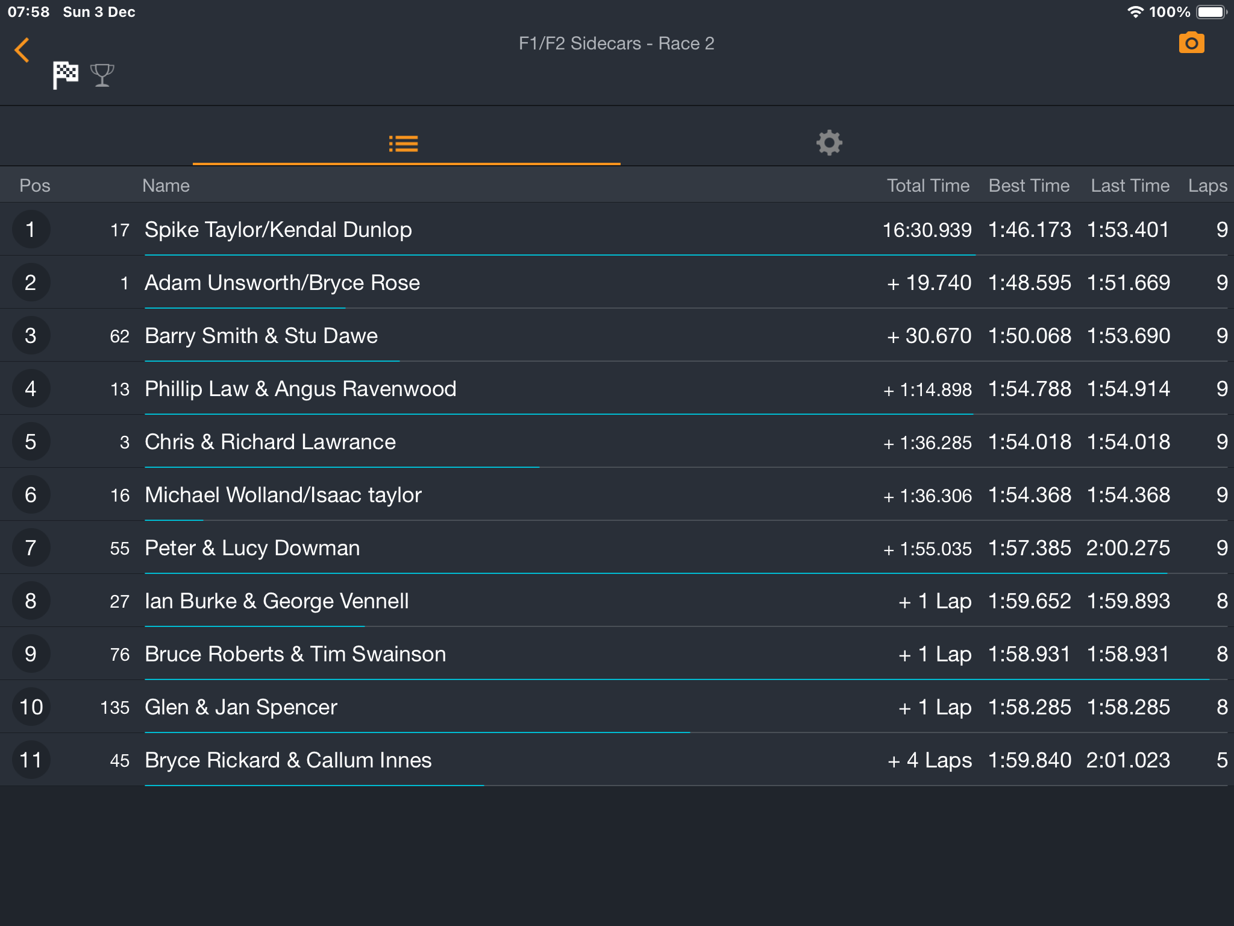Tap the battery indicator icon
This screenshot has height=926, width=1234.
point(1212,12)
